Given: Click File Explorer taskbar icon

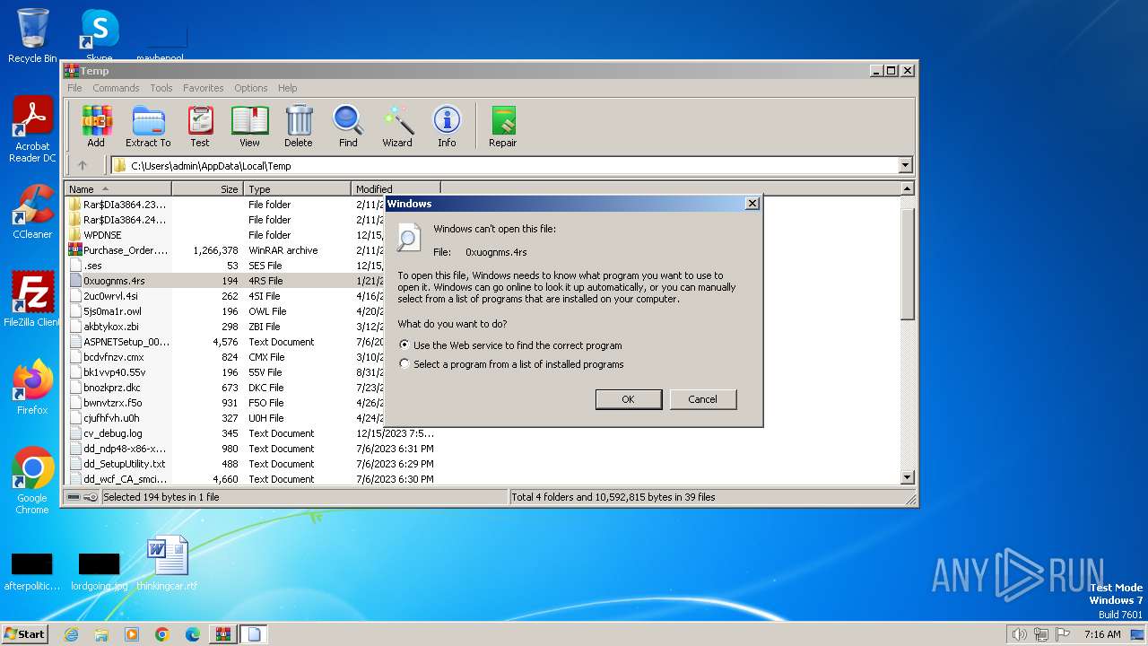Looking at the screenshot, I should [x=101, y=634].
